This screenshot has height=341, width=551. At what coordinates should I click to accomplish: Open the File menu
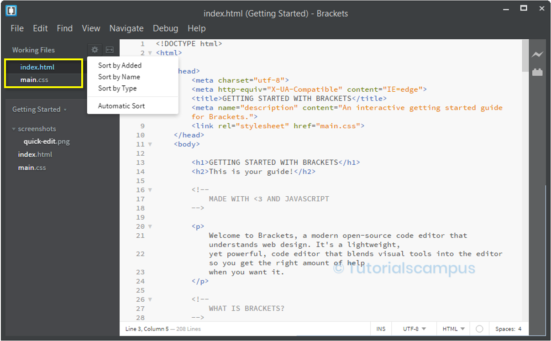click(x=17, y=28)
